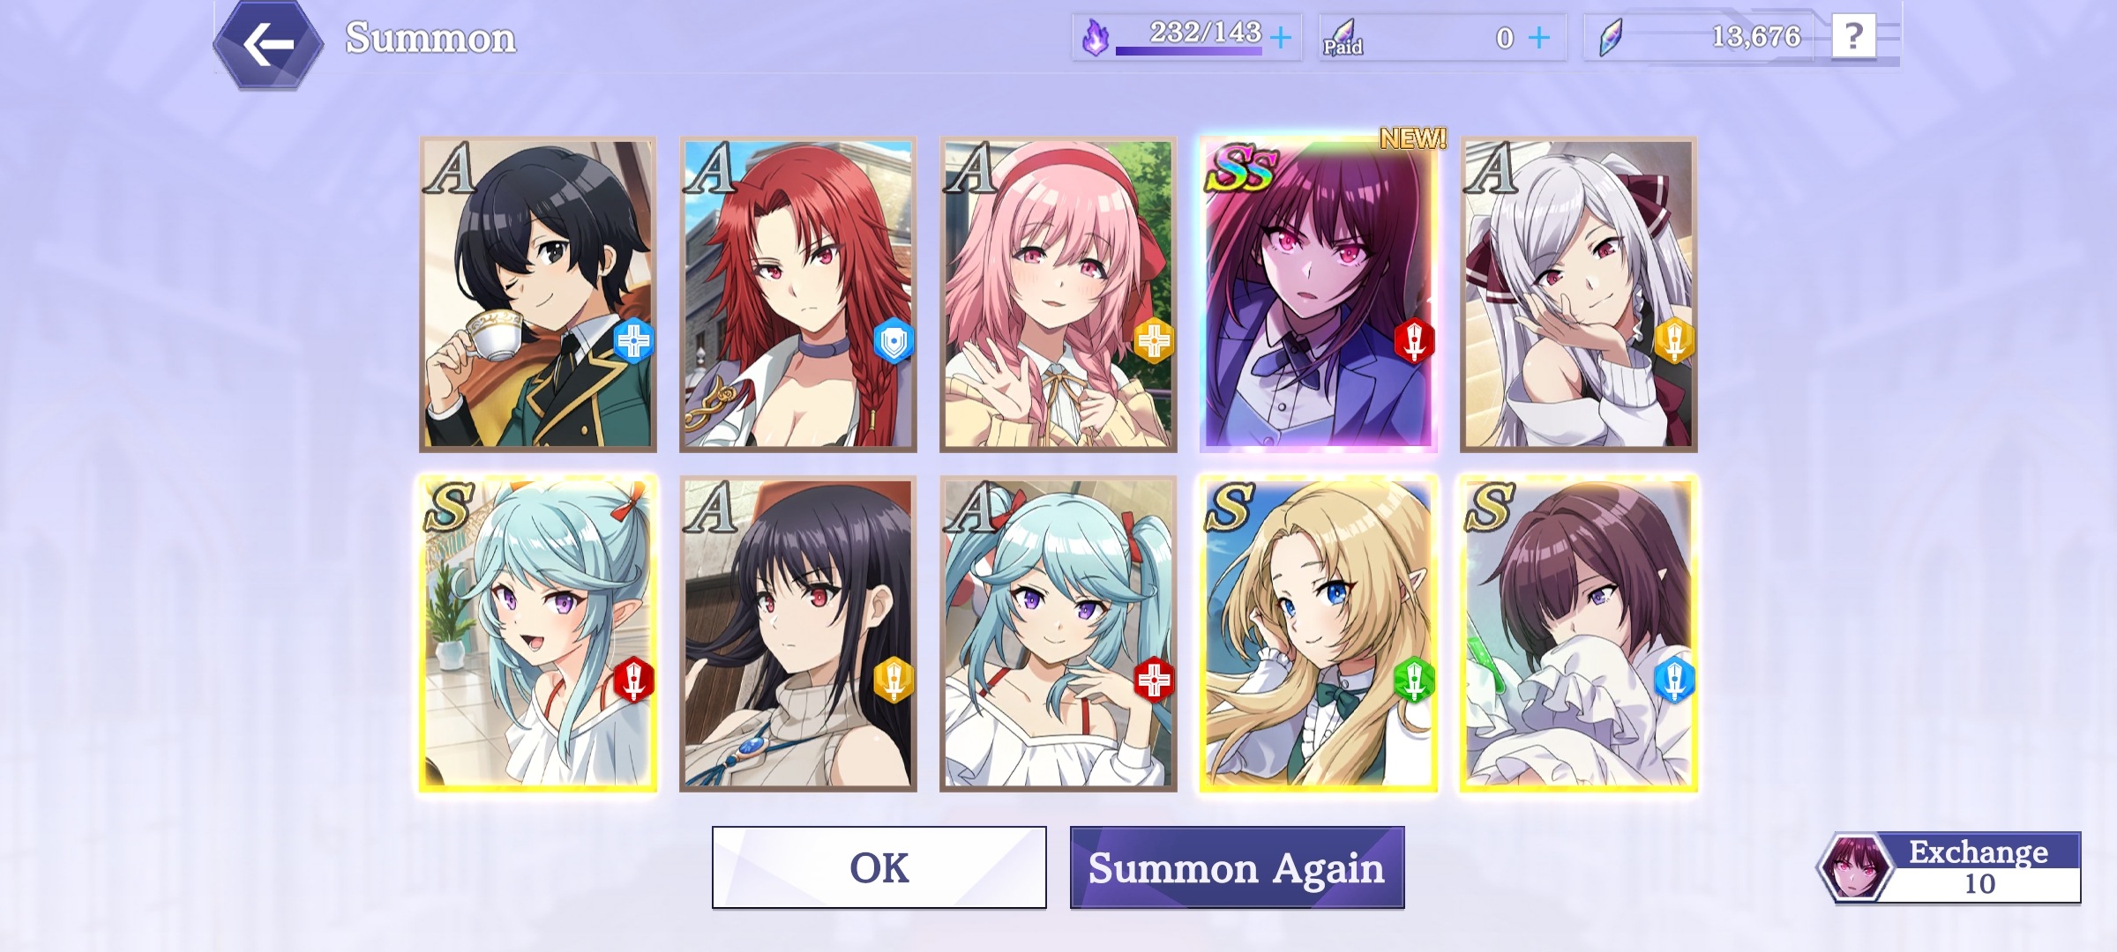Tap the purple flame stamina icon
The image size is (2117, 952).
click(1095, 38)
